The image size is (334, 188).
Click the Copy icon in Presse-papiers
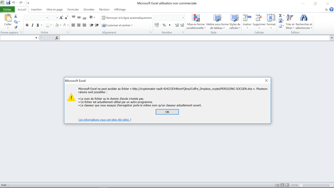point(15,22)
